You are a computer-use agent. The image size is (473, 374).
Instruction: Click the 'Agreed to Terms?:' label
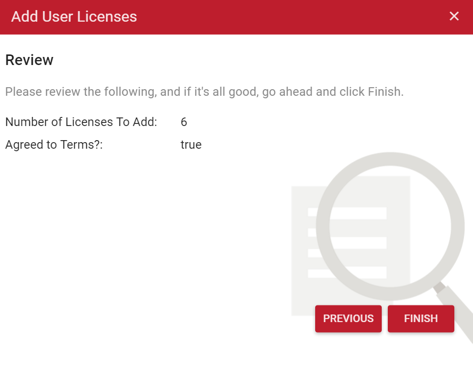tap(54, 145)
